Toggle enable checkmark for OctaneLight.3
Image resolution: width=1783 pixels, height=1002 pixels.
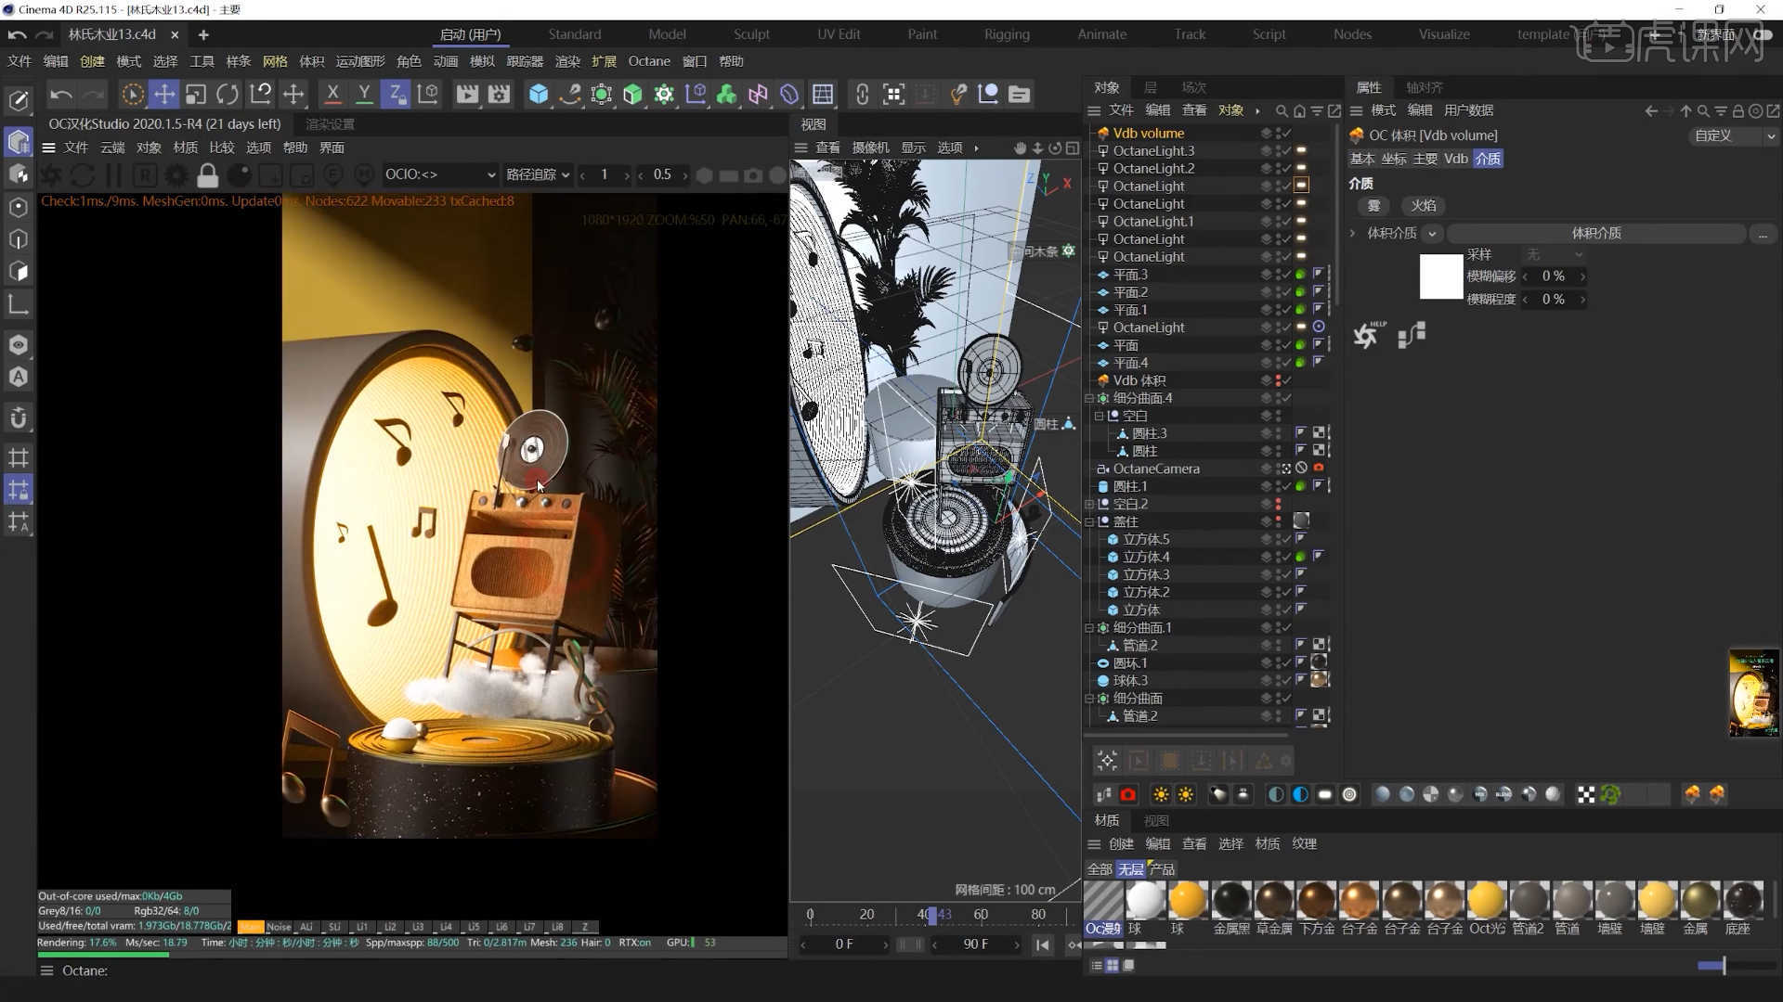[x=1287, y=150]
